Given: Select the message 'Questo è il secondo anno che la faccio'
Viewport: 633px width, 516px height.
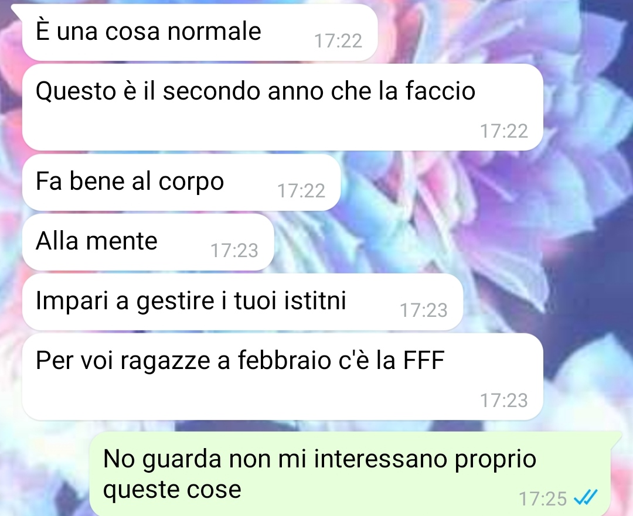Looking at the screenshot, I should 282,107.
